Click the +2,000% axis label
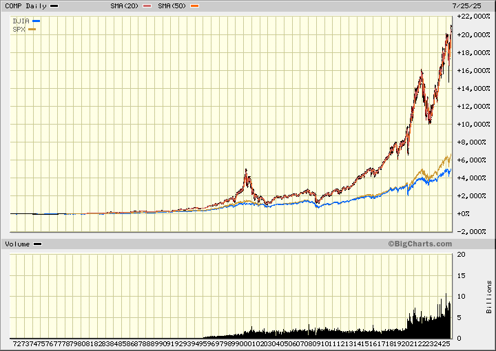 (472, 196)
